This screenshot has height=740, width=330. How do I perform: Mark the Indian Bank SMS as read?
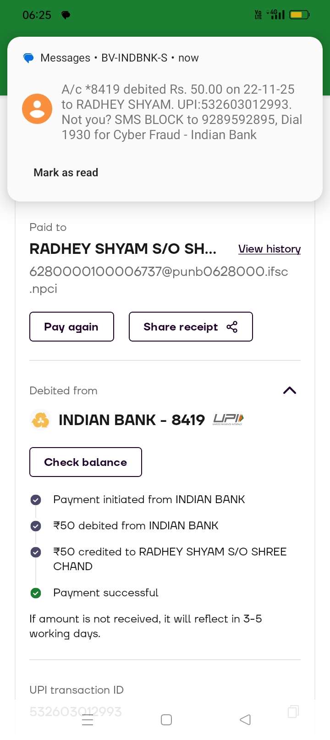click(66, 173)
